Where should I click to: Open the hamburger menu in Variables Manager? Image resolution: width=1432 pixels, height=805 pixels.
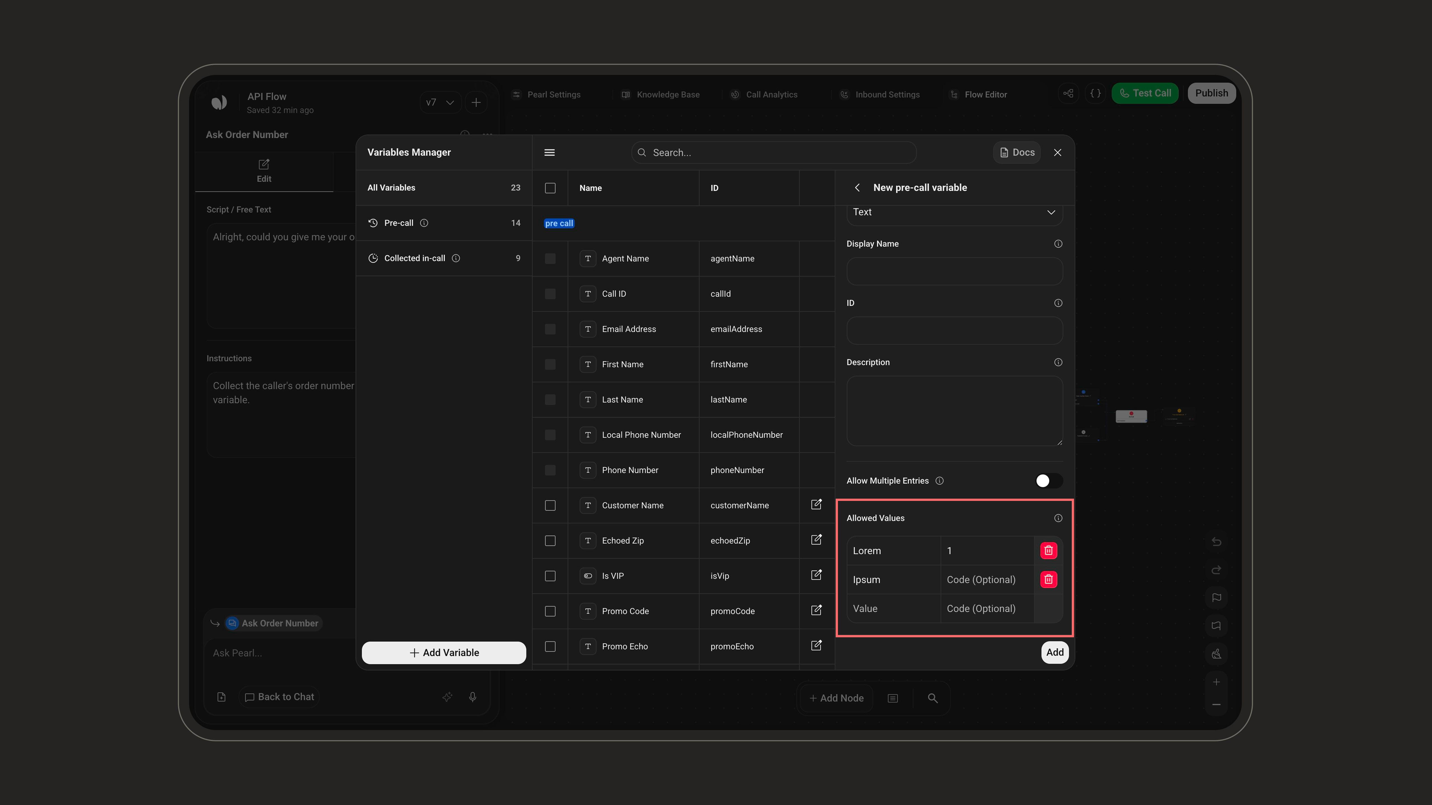[x=549, y=152]
